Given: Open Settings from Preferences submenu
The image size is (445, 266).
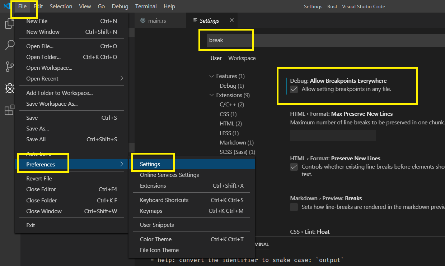Looking at the screenshot, I should coord(192,164).
